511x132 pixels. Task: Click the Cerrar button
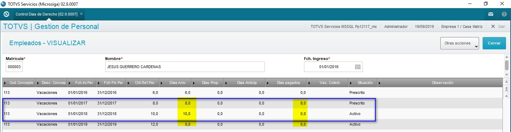pos(494,43)
